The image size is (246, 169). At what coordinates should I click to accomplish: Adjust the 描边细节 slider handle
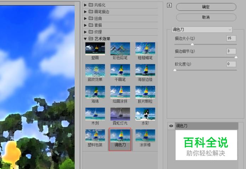(x=236, y=57)
